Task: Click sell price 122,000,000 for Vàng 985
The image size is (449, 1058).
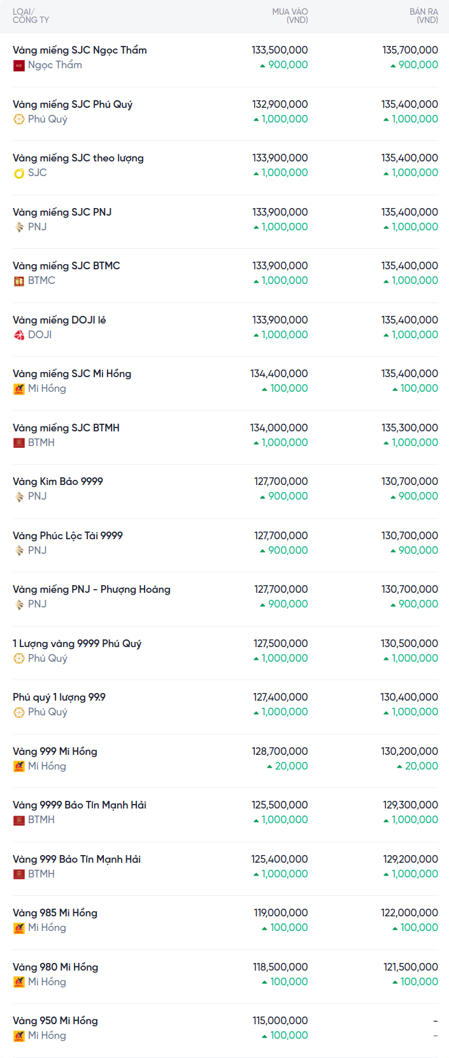Action: click(410, 913)
